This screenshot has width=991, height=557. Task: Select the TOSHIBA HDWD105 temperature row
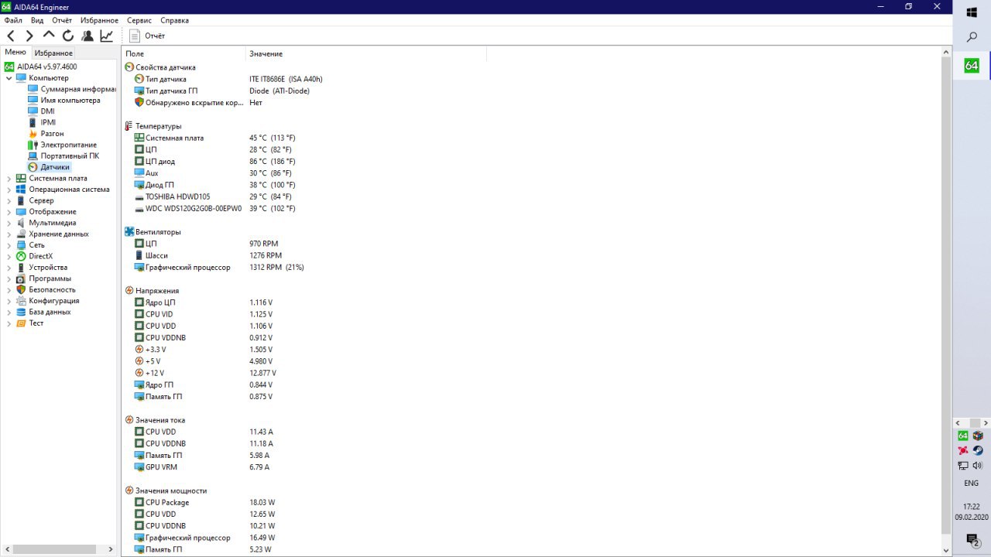pos(214,196)
